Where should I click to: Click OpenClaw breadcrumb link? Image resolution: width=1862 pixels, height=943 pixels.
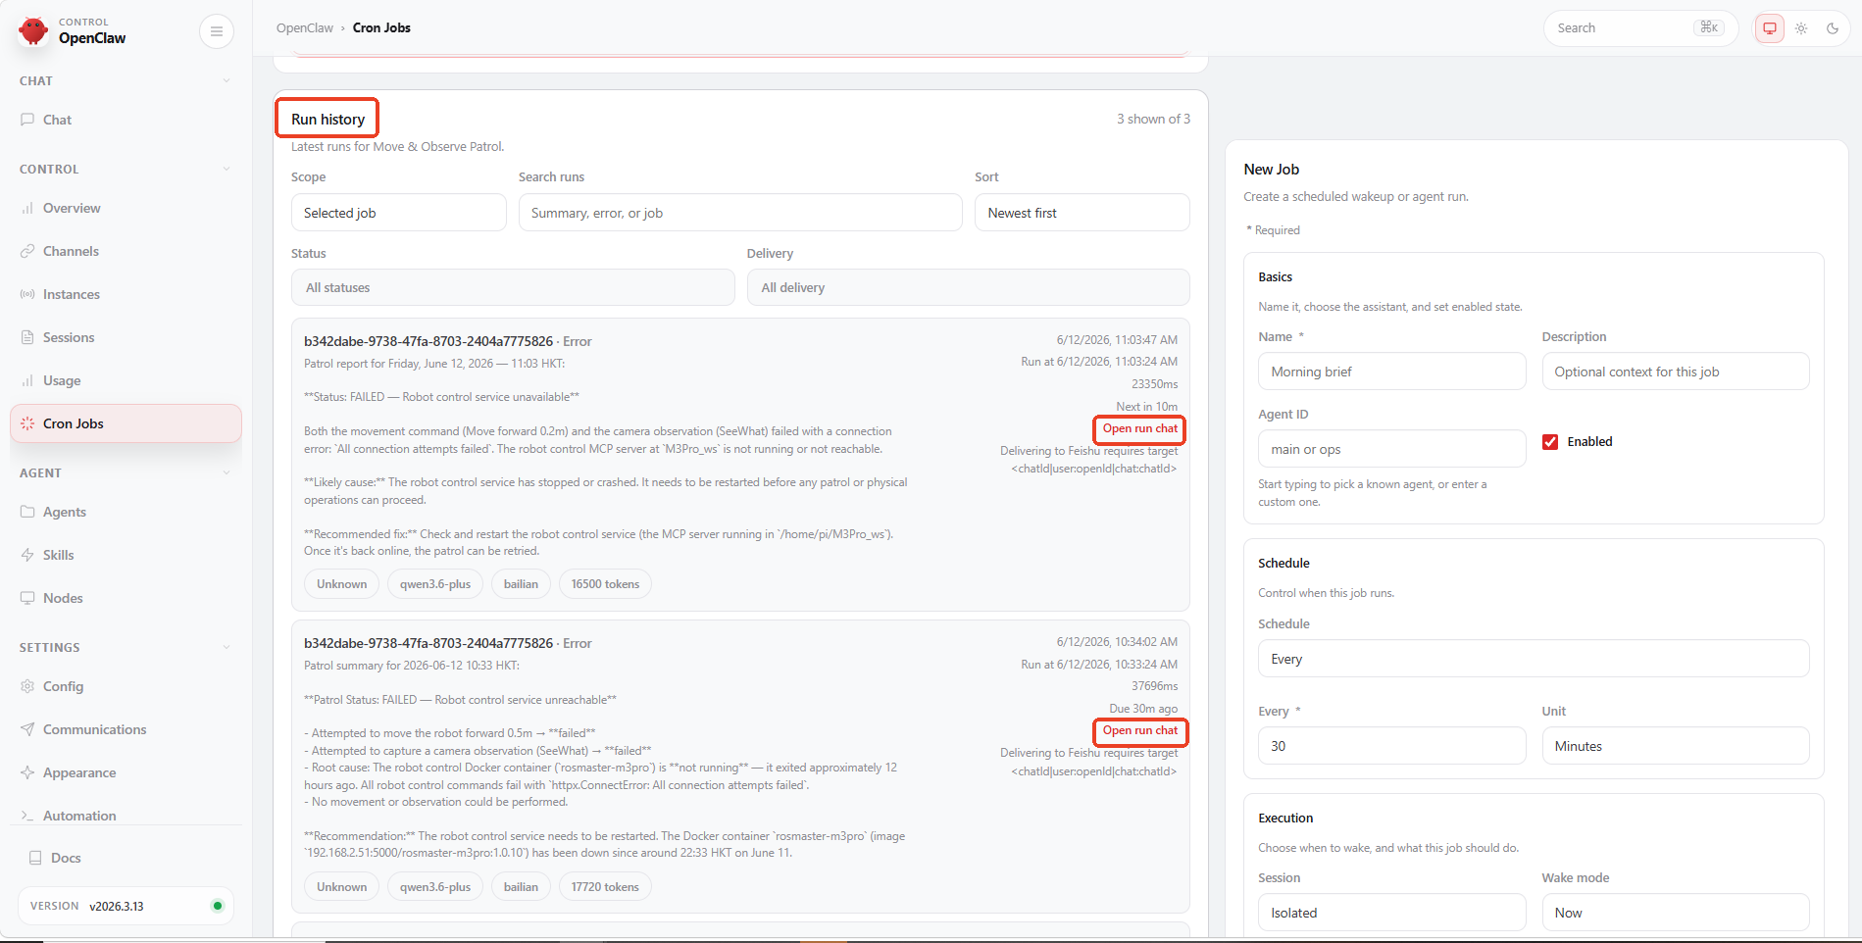point(305,28)
